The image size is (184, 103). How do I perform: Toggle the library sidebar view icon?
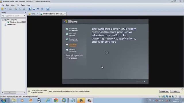pos(30,9)
